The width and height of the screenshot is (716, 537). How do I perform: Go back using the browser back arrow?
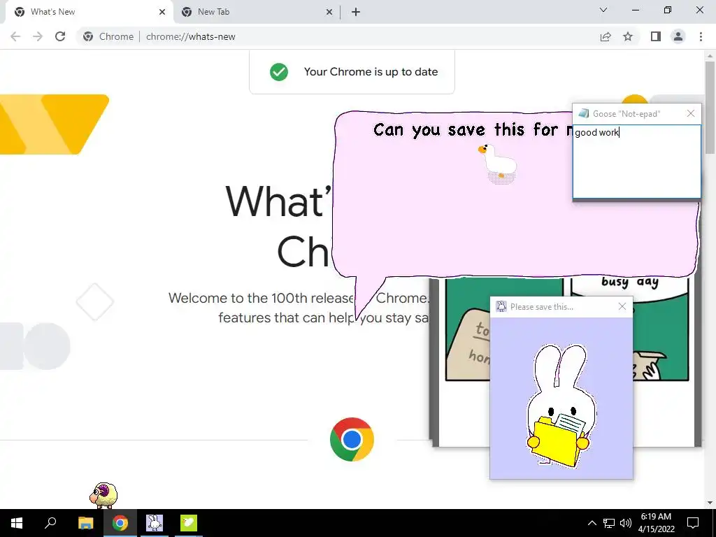pos(15,36)
